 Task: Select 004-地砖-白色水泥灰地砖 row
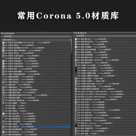point(106,50)
